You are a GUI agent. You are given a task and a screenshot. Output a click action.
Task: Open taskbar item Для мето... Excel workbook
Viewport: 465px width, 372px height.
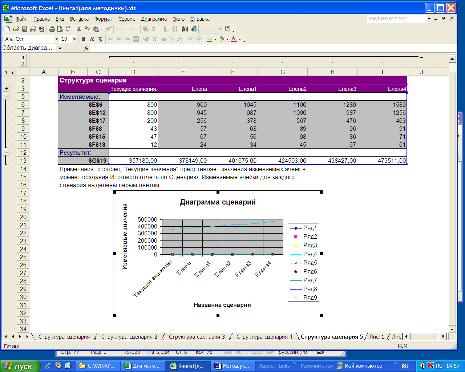tap(143, 366)
